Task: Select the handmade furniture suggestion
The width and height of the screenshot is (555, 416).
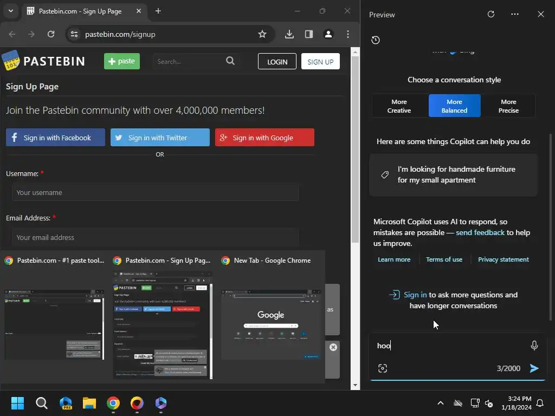Action: pos(454,174)
